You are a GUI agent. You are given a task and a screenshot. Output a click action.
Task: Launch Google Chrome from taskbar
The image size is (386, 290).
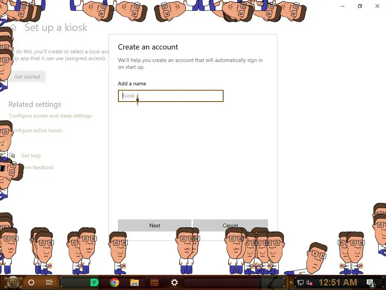click(115, 282)
